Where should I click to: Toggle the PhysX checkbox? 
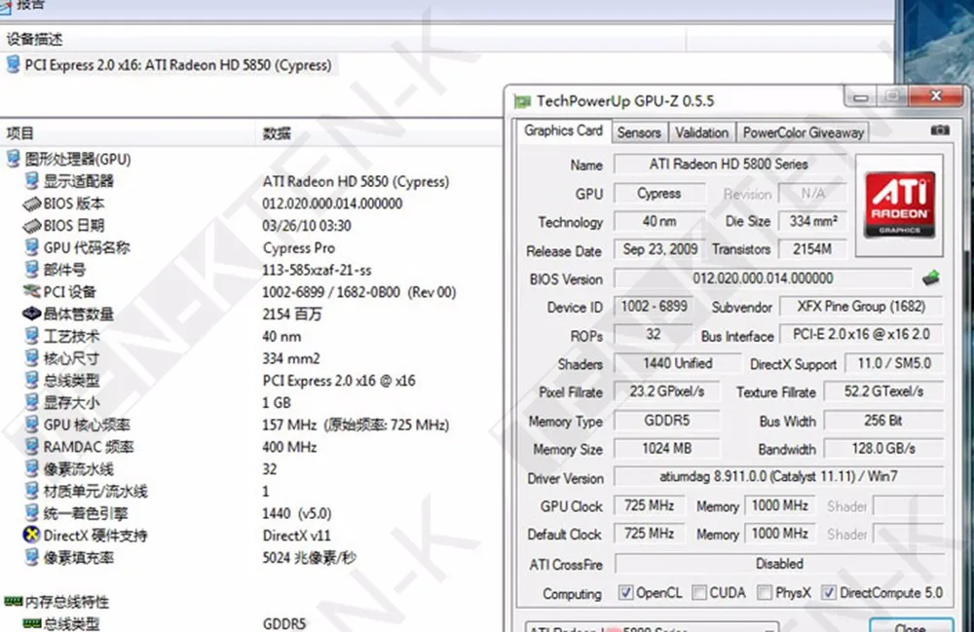[765, 593]
